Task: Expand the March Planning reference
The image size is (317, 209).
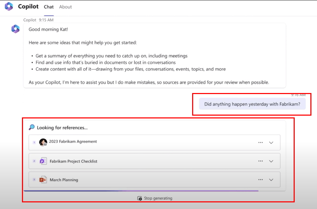Action: click(271, 180)
